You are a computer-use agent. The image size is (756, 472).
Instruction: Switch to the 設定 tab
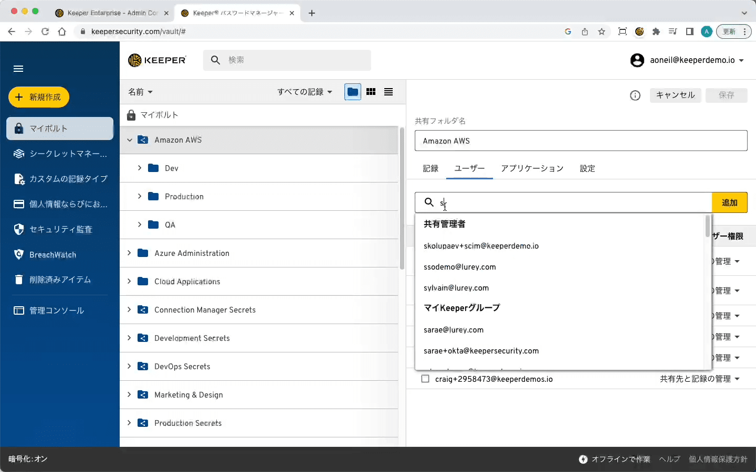[587, 168]
